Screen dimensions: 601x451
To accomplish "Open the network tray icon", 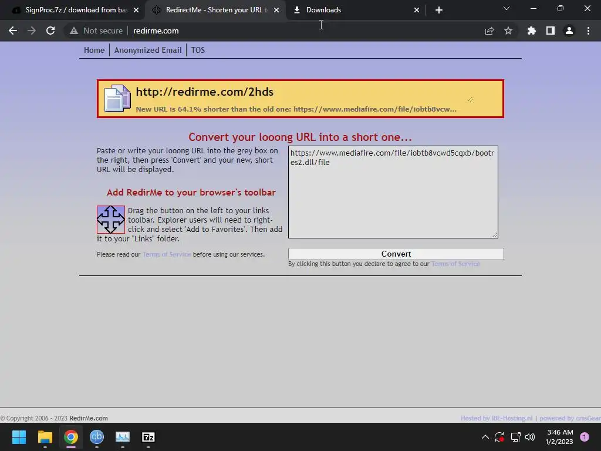I will coord(515,437).
